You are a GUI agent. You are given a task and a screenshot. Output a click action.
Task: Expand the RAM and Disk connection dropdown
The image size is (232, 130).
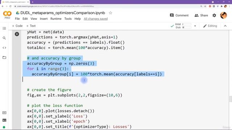tap(195, 26)
